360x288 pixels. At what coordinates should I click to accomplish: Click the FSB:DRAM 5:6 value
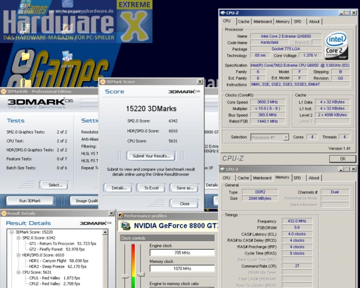pyautogui.click(x=297, y=228)
